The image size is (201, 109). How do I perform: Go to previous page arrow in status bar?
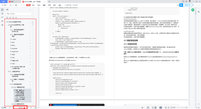(13, 108)
